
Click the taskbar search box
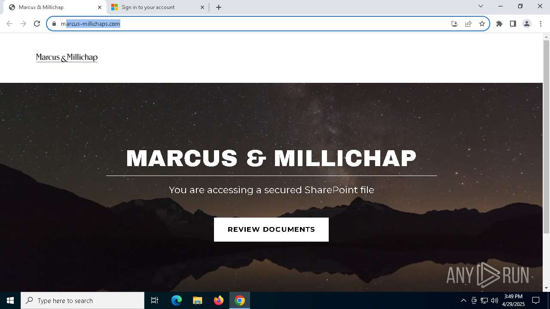click(x=82, y=300)
